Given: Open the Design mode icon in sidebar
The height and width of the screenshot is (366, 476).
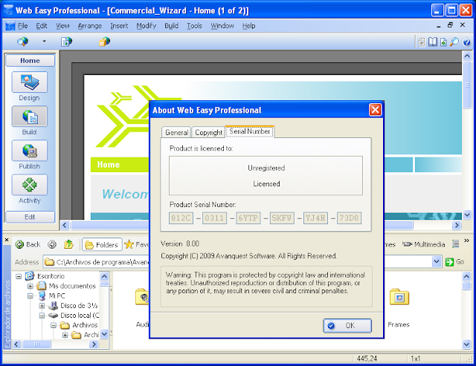Looking at the screenshot, I should (30, 82).
